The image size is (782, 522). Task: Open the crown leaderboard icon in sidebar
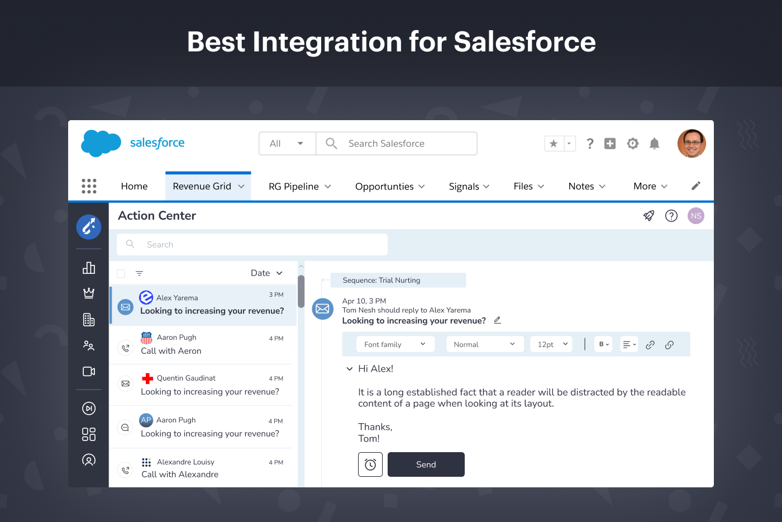click(x=88, y=293)
